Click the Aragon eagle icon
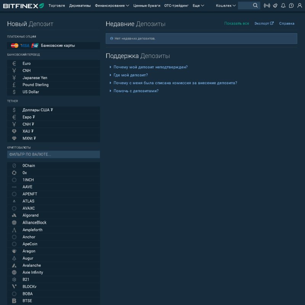The width and height of the screenshot is (305, 305). 14,251
